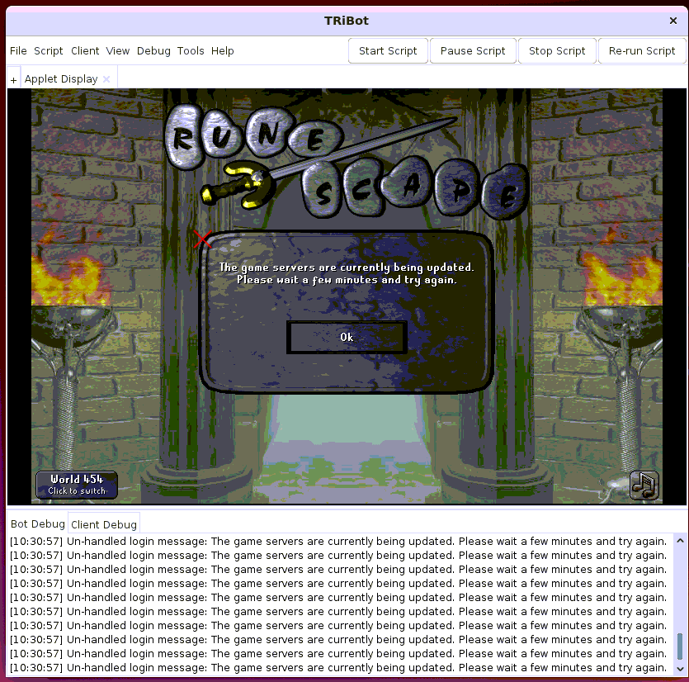Click the first Un-handled login message line
This screenshot has width=689, height=682.
(338, 542)
